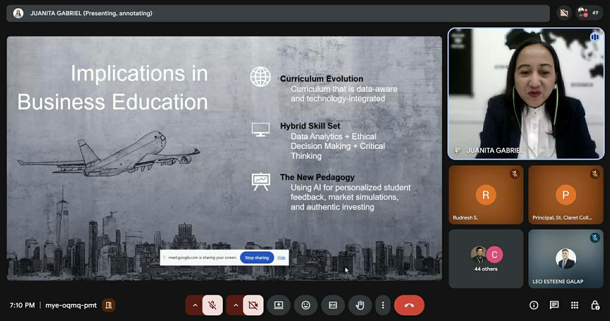Open the activities grid icon
The height and width of the screenshot is (321, 610).
[x=575, y=305]
